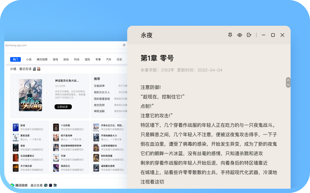Click the 十日终焉 book cover
The height and width of the screenshot is (193, 310).
pyautogui.click(x=56, y=127)
